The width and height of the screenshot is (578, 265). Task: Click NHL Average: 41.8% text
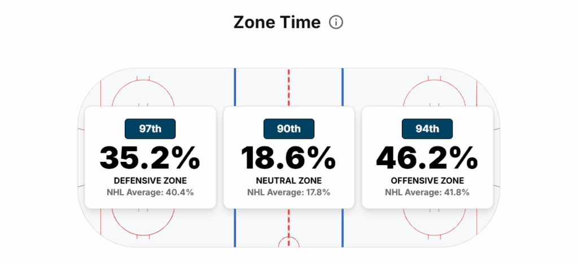427,192
